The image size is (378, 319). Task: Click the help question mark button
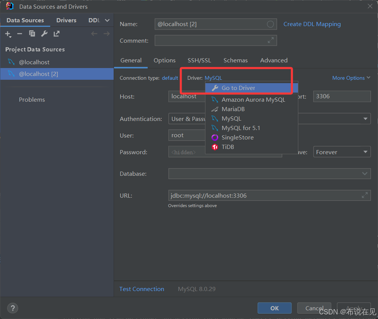pyautogui.click(x=12, y=308)
